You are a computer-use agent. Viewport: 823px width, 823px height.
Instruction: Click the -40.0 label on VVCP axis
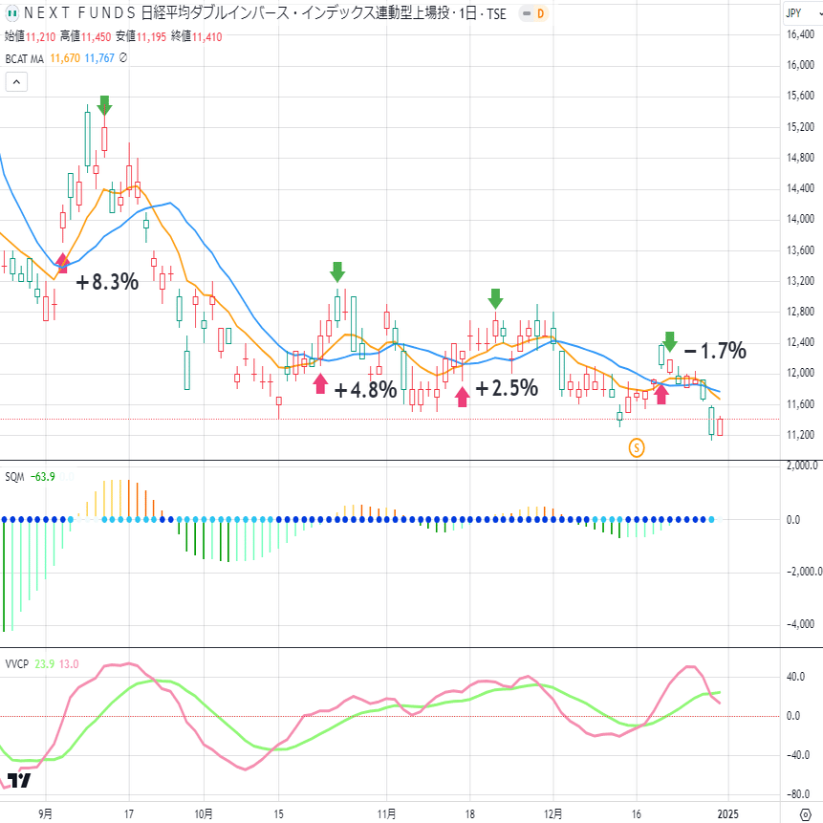pyautogui.click(x=797, y=755)
